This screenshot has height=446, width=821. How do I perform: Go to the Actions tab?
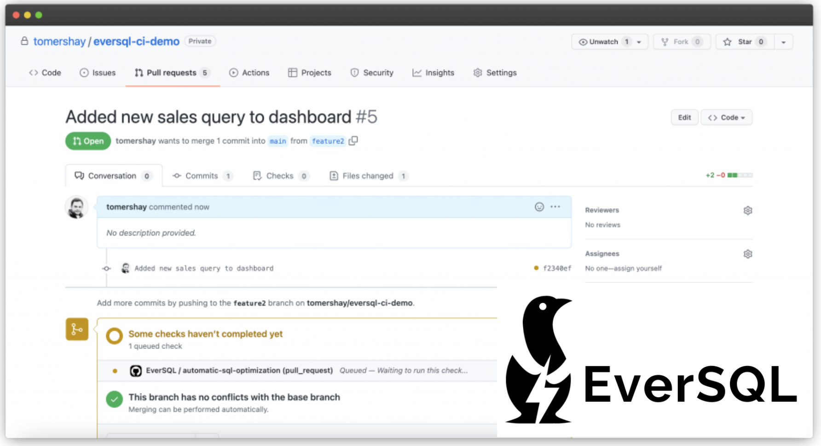pos(249,73)
